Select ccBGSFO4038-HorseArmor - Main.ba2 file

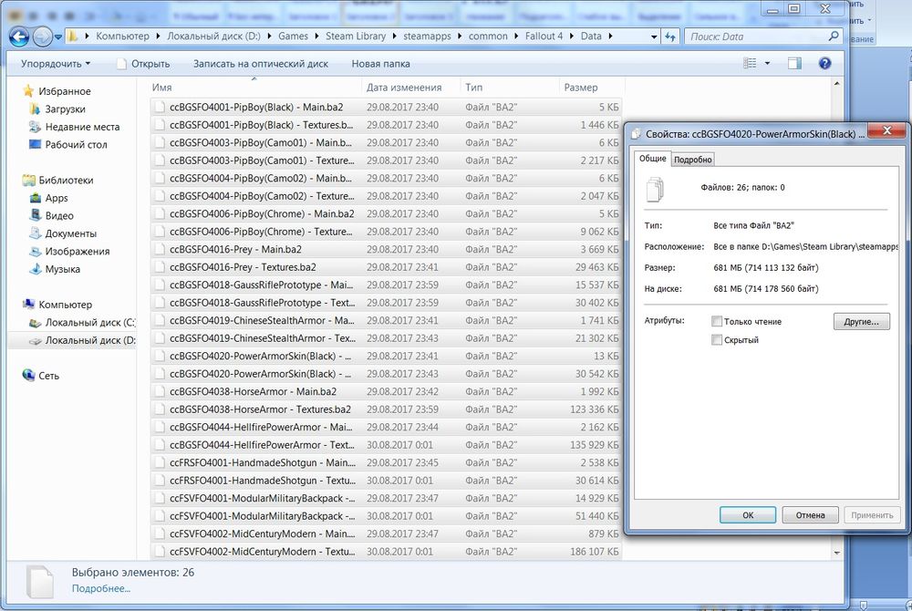[x=386, y=392]
